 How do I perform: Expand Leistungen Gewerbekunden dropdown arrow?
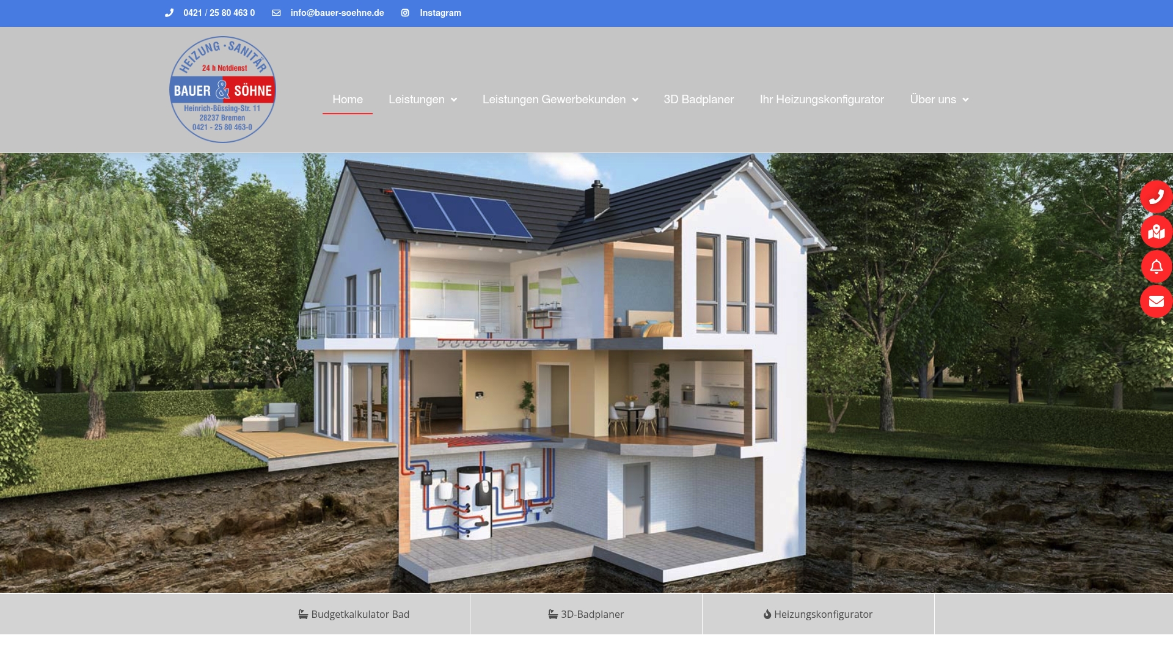(635, 100)
